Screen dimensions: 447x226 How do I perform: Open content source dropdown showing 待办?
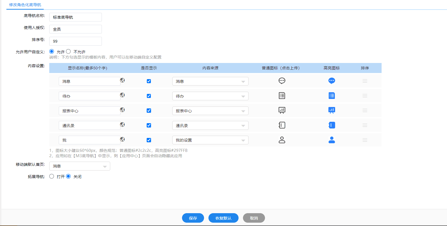coord(210,96)
